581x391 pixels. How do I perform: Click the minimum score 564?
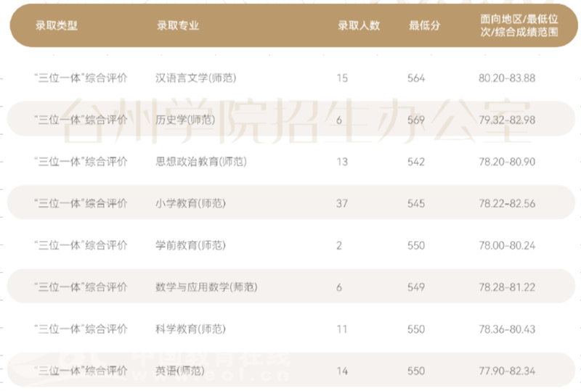tap(416, 78)
